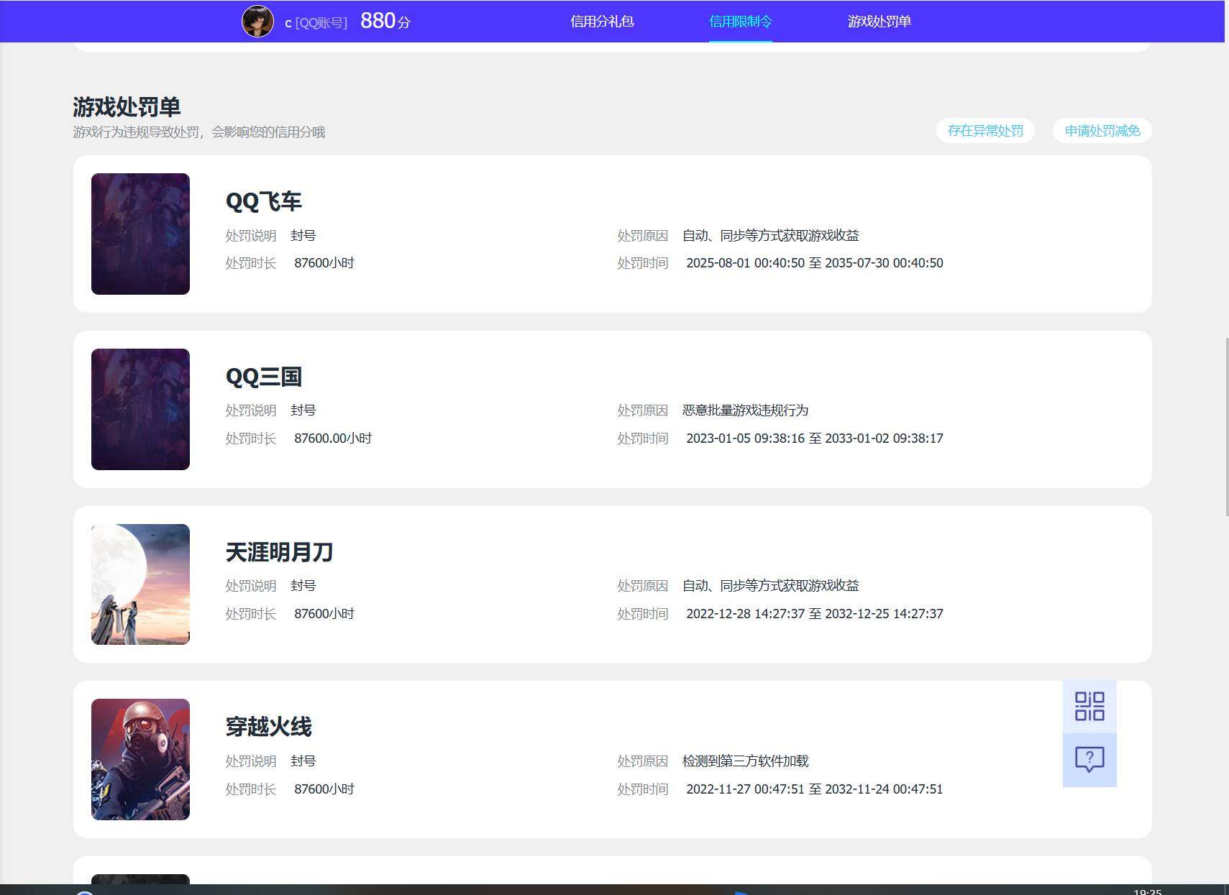
Task: Click QQ三国 reason 恶意批量游戏违规行为
Action: tap(746, 410)
